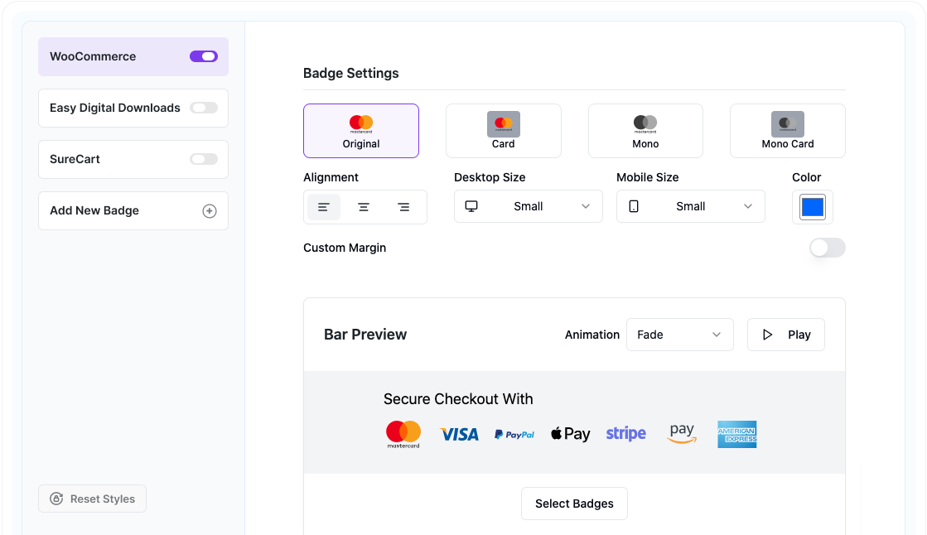Select center alignment icon
The height and width of the screenshot is (535, 927).
point(364,207)
